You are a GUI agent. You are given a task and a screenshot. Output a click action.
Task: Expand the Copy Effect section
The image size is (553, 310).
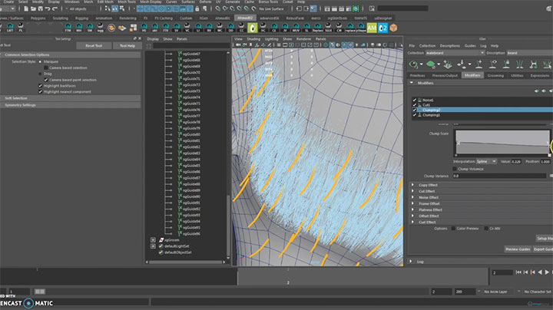click(x=413, y=185)
